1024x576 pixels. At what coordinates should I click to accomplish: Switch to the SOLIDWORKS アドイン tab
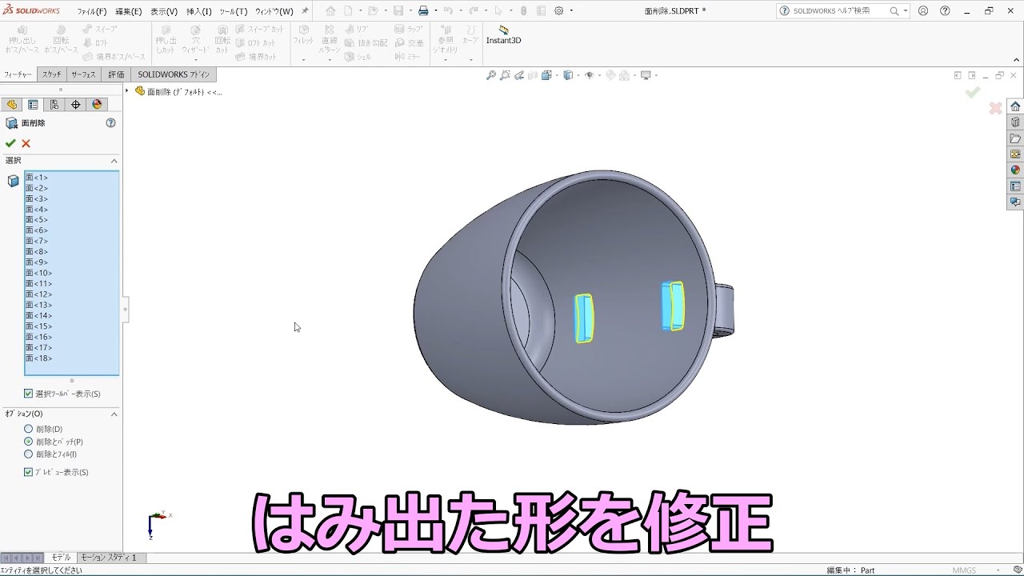pyautogui.click(x=174, y=74)
